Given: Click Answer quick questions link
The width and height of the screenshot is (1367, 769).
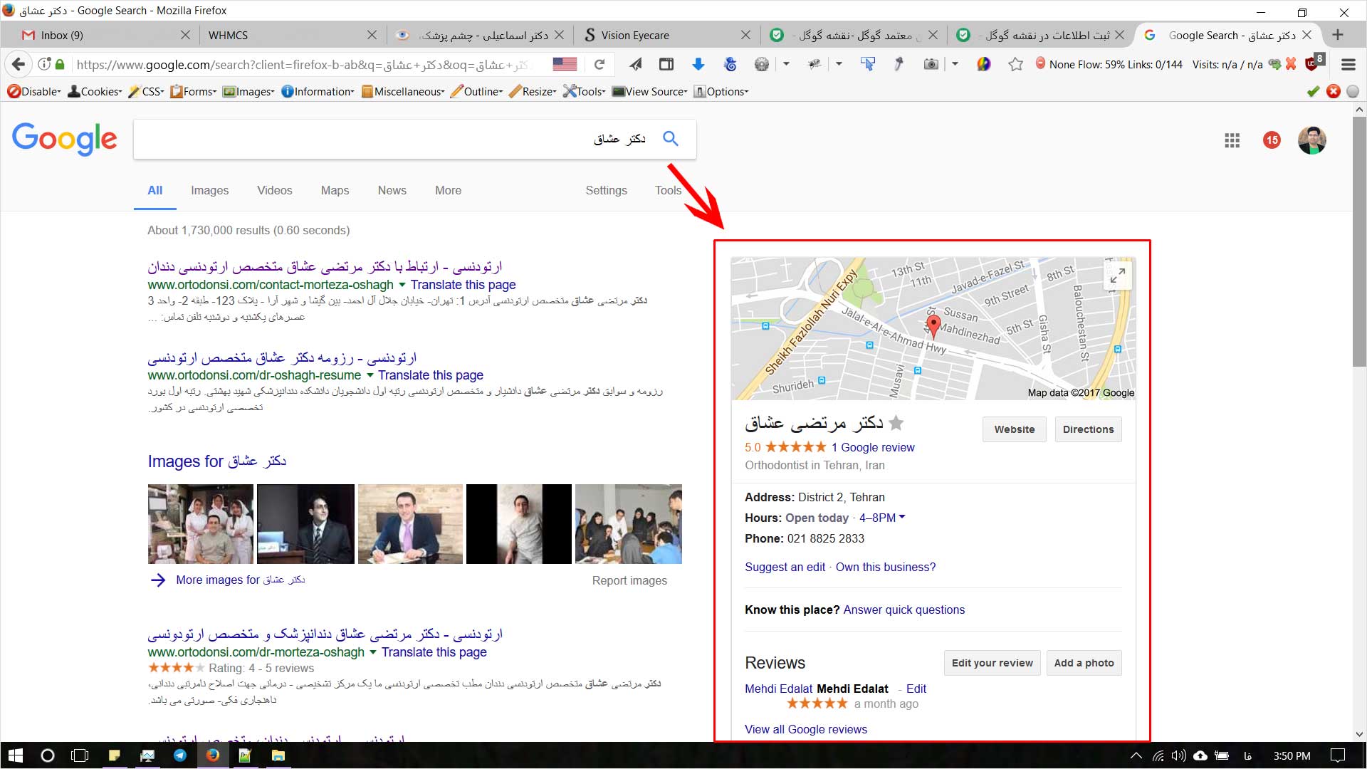Looking at the screenshot, I should [x=904, y=610].
